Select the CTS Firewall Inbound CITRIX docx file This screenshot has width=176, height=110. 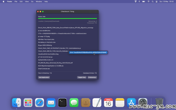tap(62, 33)
